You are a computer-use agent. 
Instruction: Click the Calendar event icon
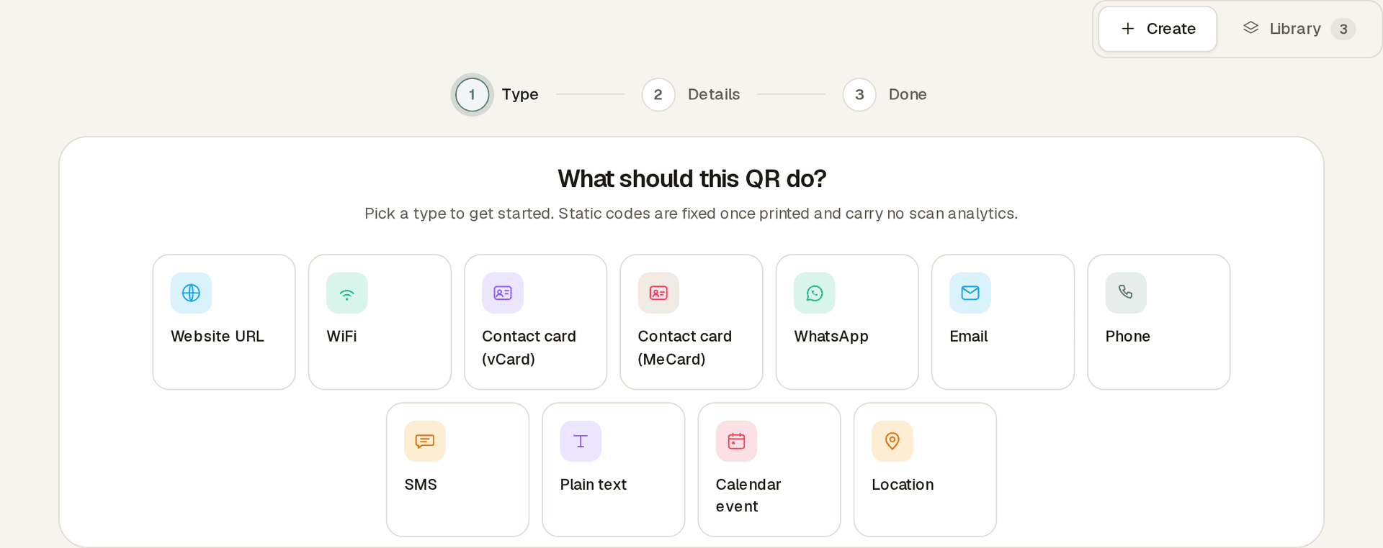[x=736, y=441]
